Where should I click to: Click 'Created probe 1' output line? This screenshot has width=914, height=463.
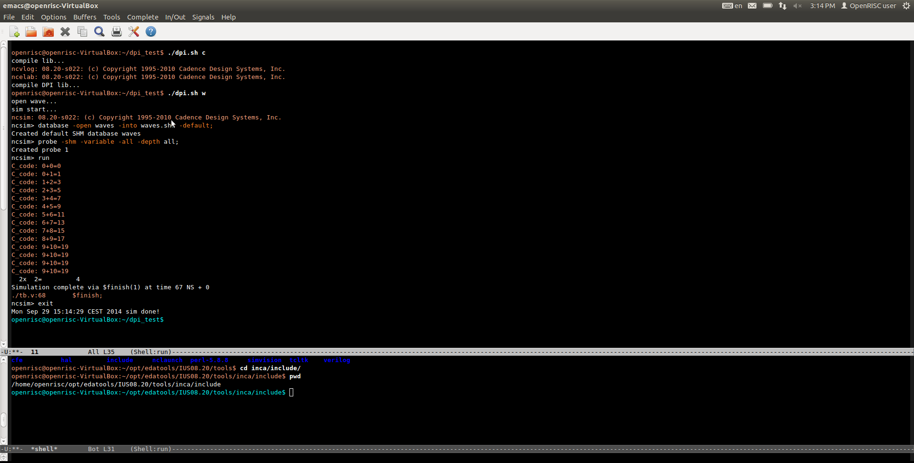pyautogui.click(x=40, y=150)
